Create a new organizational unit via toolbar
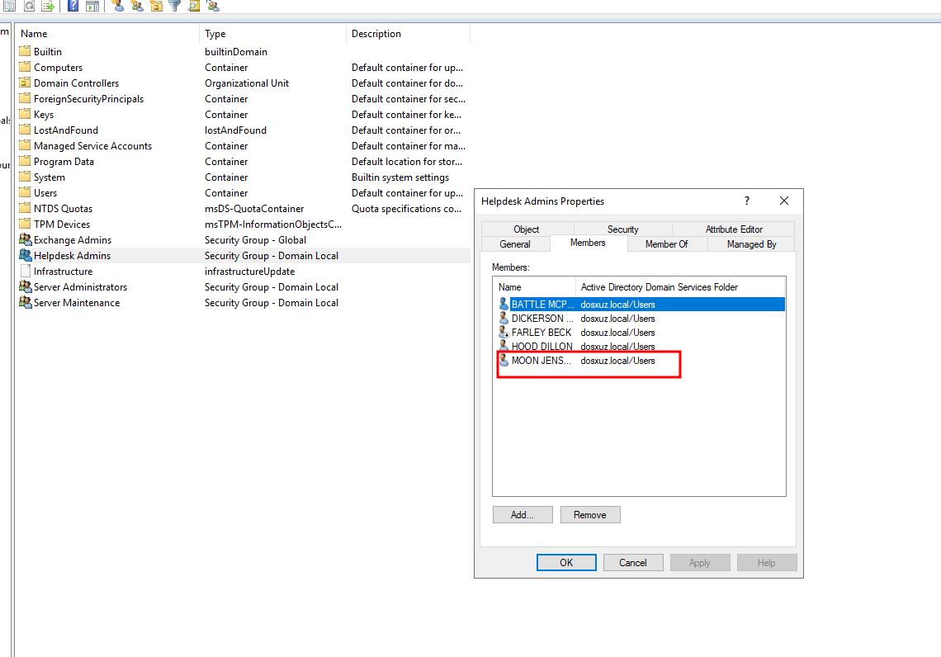Viewport: 941px width, 657px height. tap(155, 6)
